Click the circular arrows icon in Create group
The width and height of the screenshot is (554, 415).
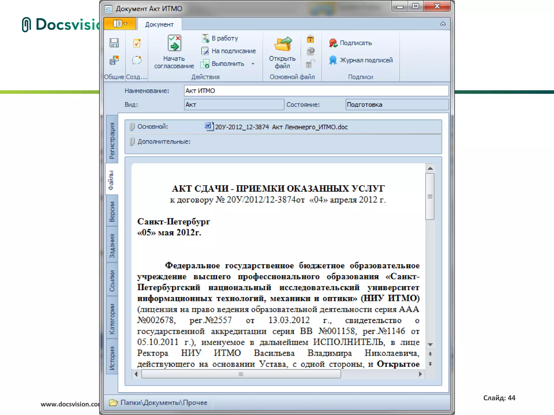coord(137,60)
